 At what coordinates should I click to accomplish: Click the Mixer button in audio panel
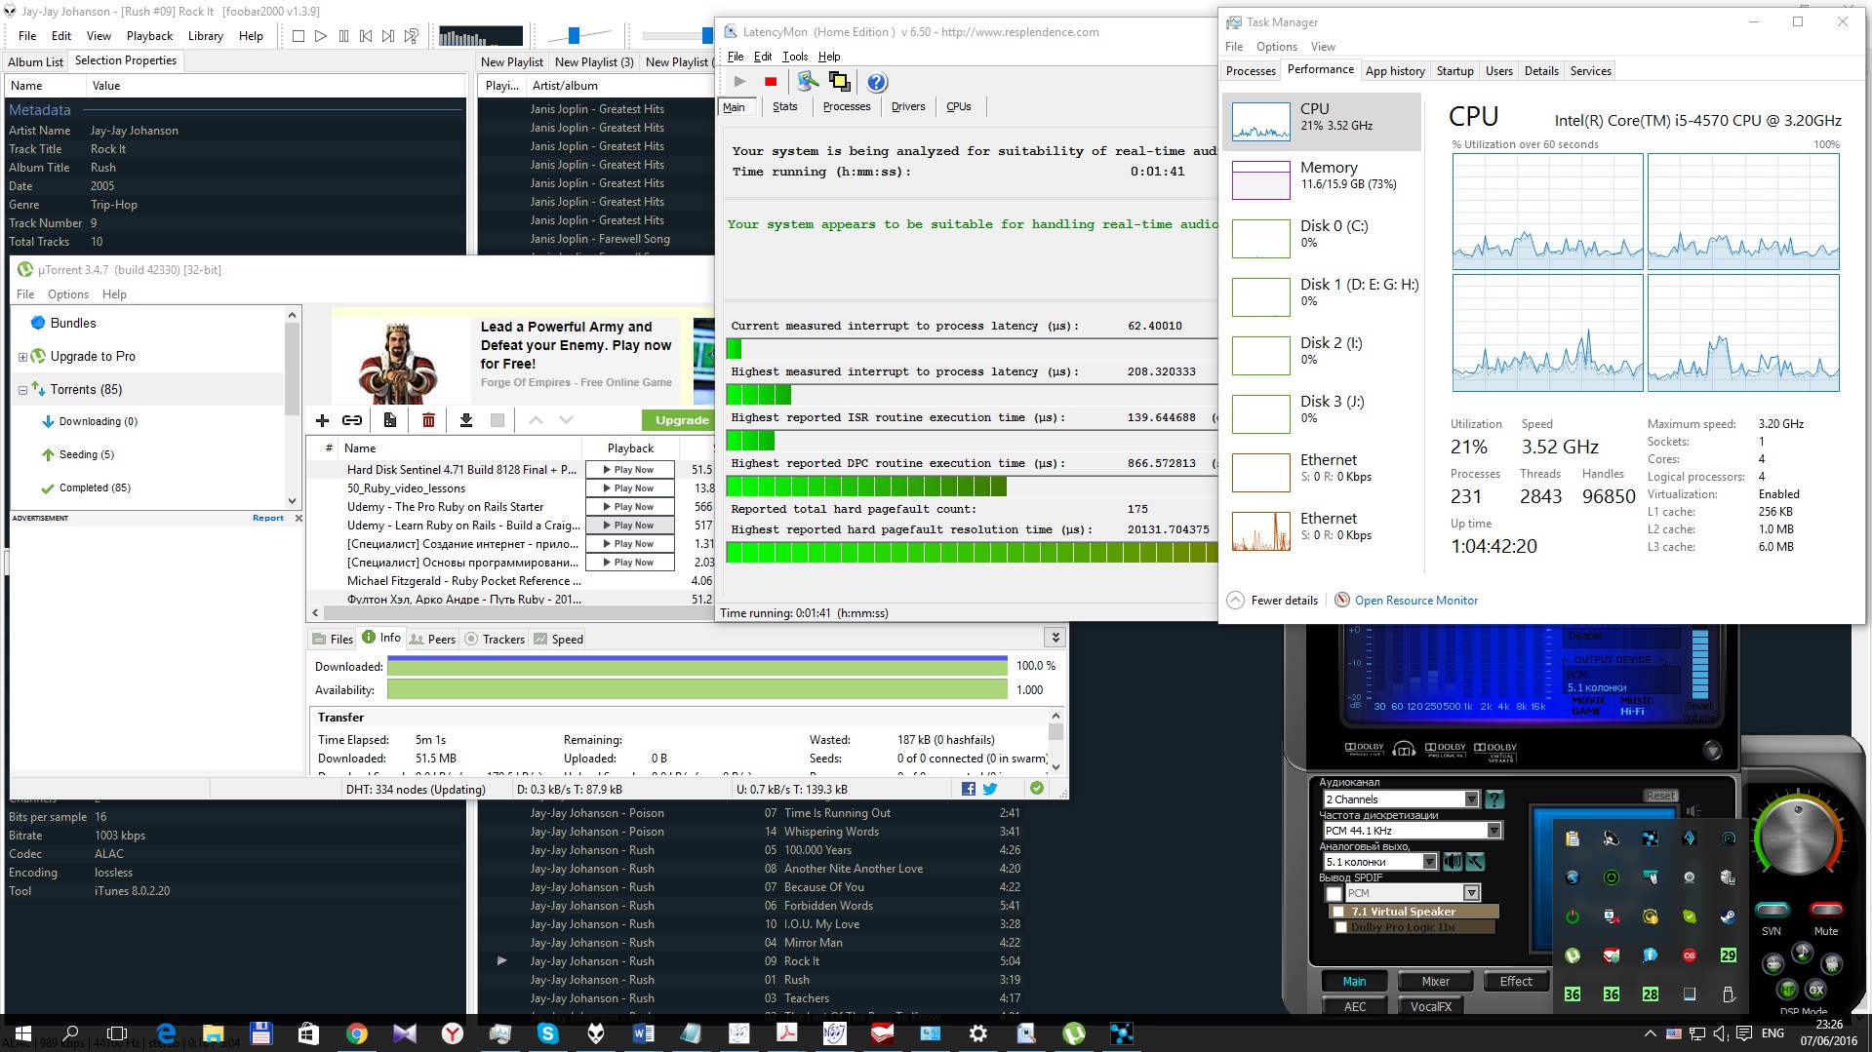tap(1435, 982)
